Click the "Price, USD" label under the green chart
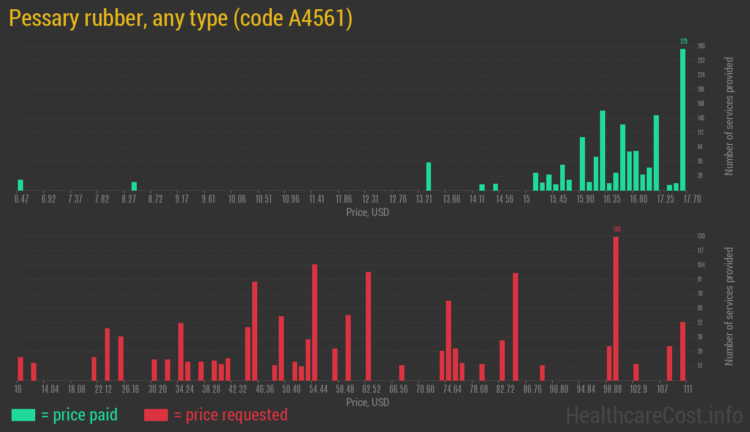The image size is (750, 432). (x=367, y=213)
